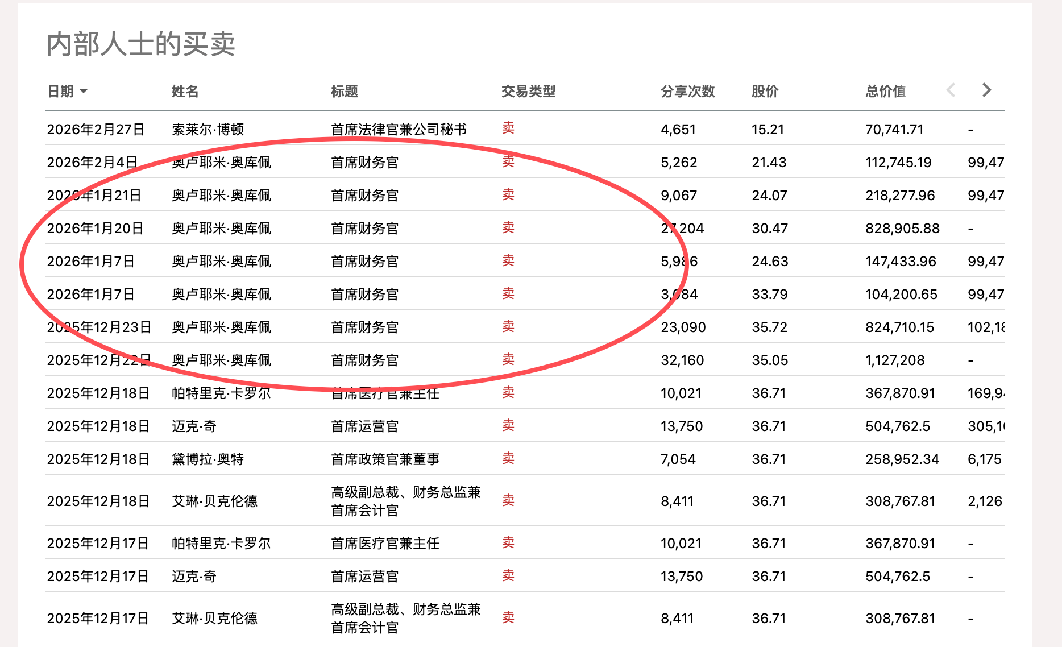
Task: Click the next page right chevron arrow
Action: pos(986,90)
